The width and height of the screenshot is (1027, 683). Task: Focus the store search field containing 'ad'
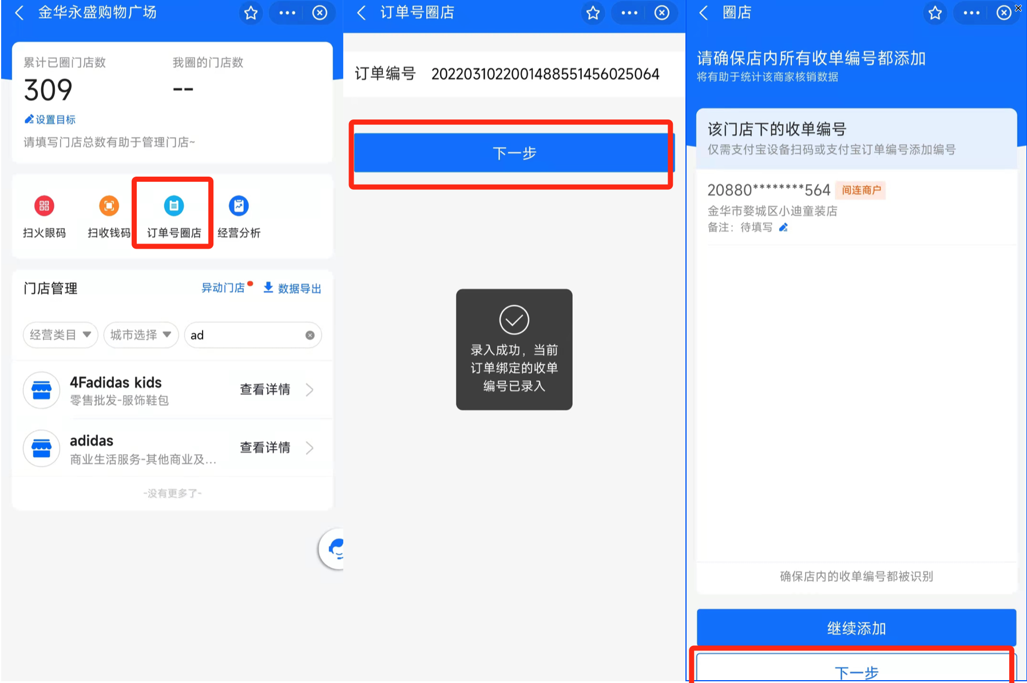click(x=246, y=335)
